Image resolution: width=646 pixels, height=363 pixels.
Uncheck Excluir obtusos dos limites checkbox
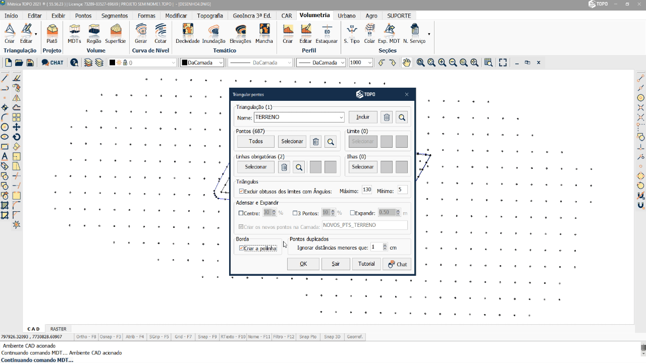pos(241,191)
